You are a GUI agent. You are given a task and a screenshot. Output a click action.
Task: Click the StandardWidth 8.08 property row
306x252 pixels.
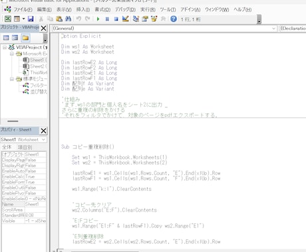point(24,215)
